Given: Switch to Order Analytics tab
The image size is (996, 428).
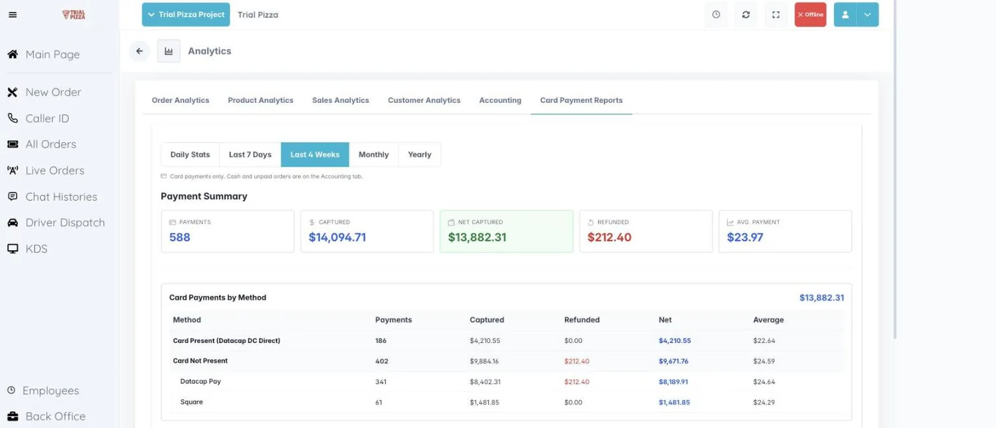Looking at the screenshot, I should point(181,100).
